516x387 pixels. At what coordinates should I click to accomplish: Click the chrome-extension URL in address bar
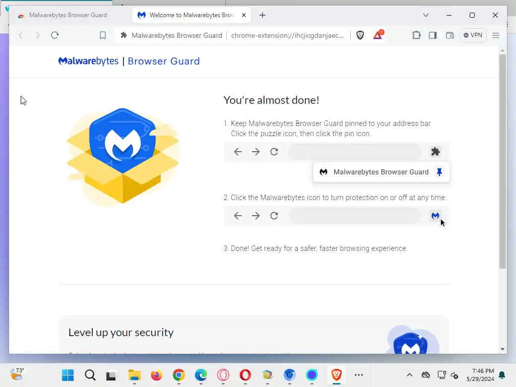click(287, 35)
